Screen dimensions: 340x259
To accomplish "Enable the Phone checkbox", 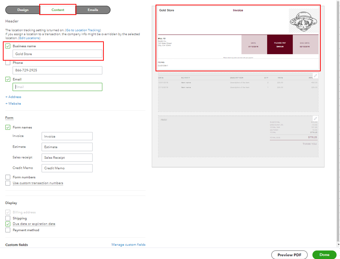I will click(x=8, y=62).
